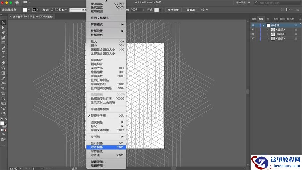
Task: Open the zoom level 4.17% dropdown
Action: [21, 169]
